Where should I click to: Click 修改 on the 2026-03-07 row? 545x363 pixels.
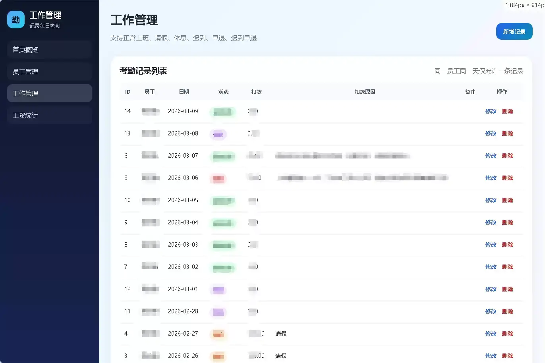point(491,156)
